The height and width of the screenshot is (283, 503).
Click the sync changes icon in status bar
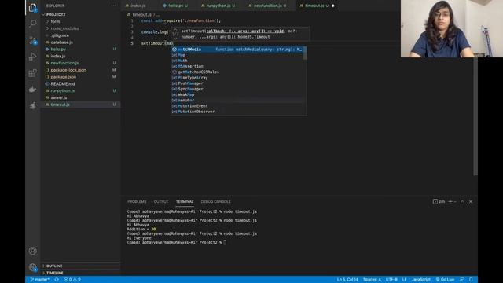pyautogui.click(x=57, y=280)
